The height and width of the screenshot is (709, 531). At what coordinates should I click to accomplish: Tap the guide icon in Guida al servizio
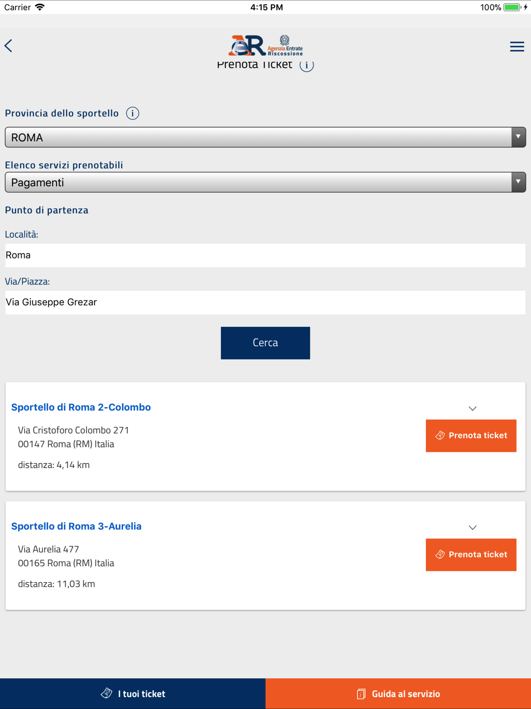[x=361, y=694]
